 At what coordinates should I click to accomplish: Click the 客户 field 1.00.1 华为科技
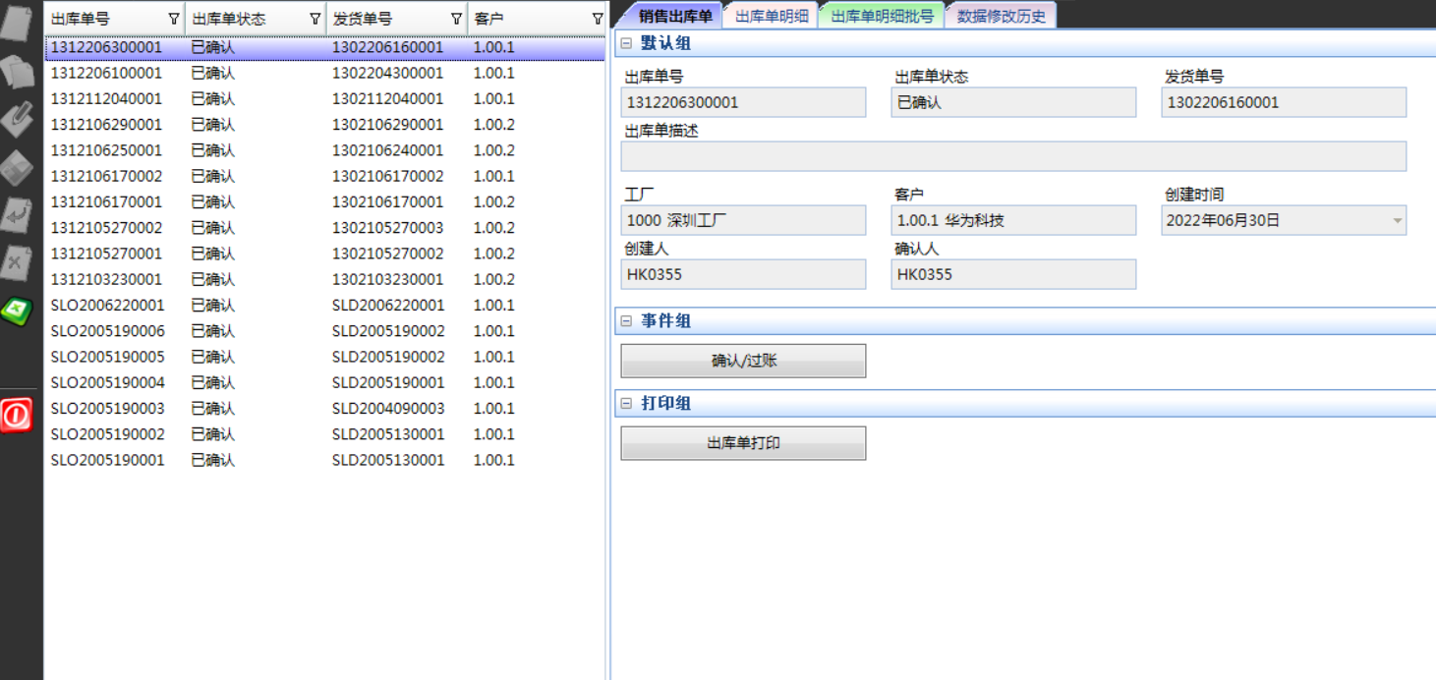point(1013,220)
